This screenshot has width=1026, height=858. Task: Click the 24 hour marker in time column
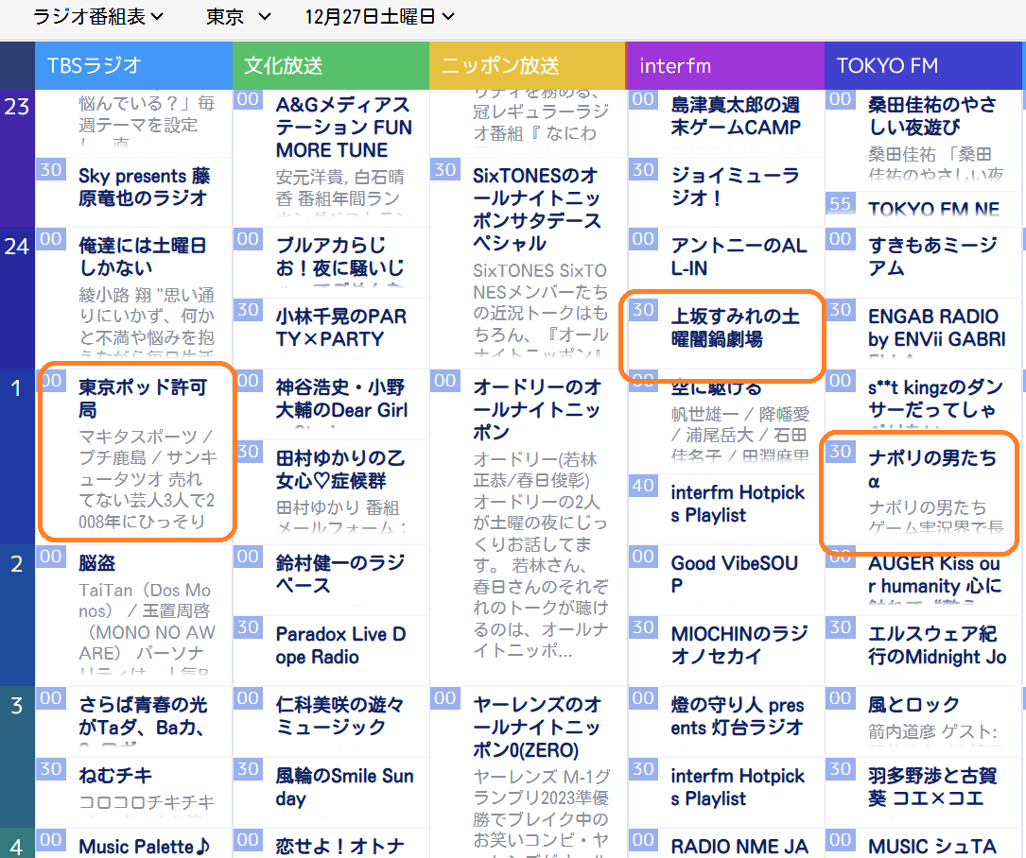pos(17,248)
